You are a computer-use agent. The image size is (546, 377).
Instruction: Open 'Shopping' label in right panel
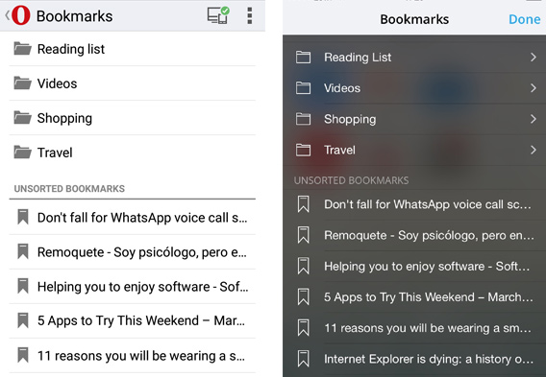pyautogui.click(x=350, y=120)
